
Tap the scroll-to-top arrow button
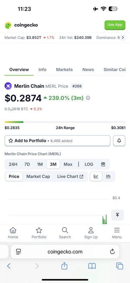tap(117, 215)
